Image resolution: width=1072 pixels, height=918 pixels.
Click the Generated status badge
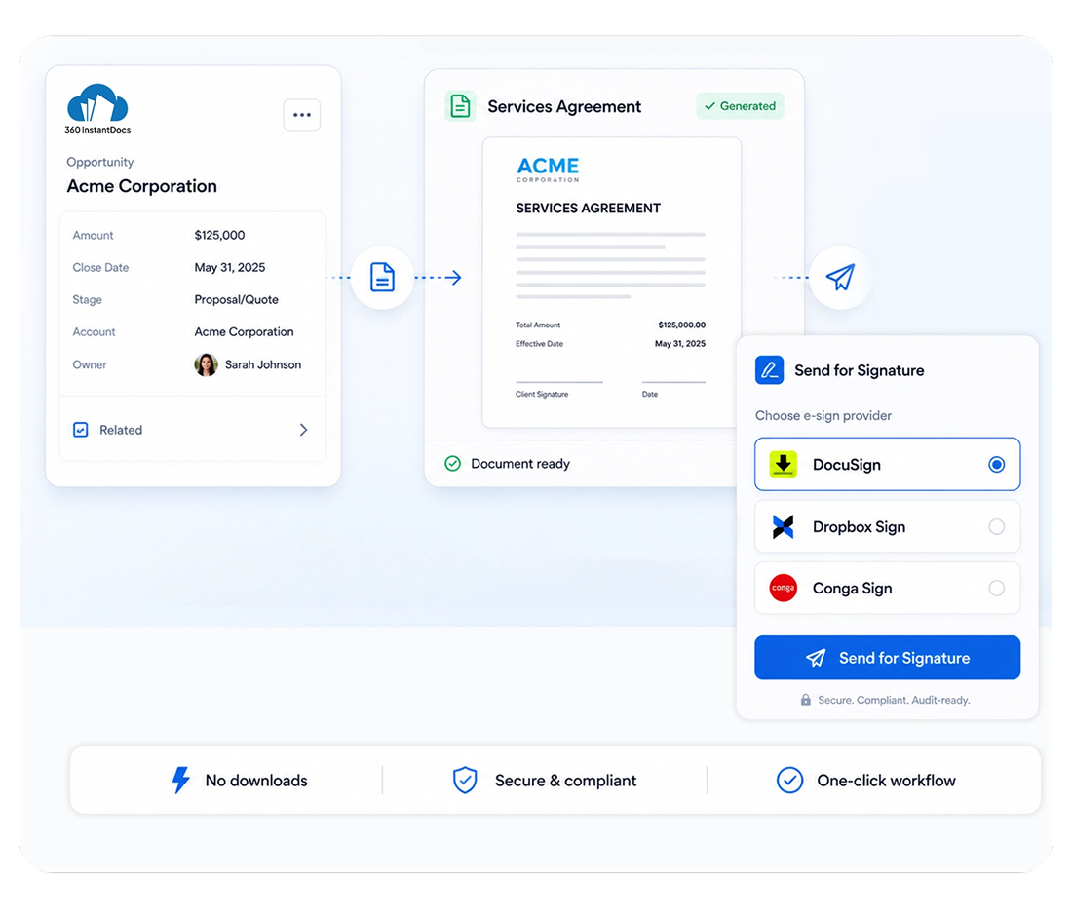point(740,106)
